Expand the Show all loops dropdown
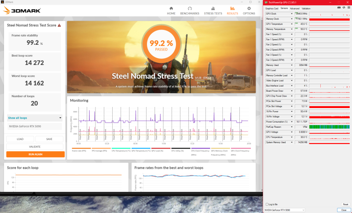 [35, 118]
